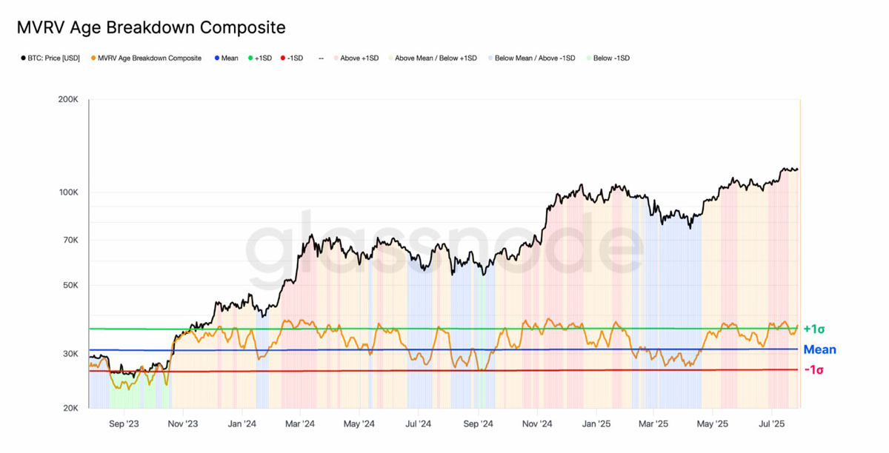This screenshot has width=889, height=453.
Task: Click the Below -1SD green legend swatch
Action: [588, 58]
